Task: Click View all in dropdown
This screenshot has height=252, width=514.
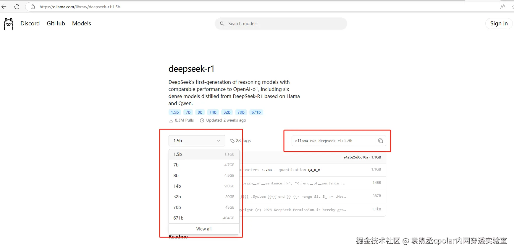Action: pos(204,229)
